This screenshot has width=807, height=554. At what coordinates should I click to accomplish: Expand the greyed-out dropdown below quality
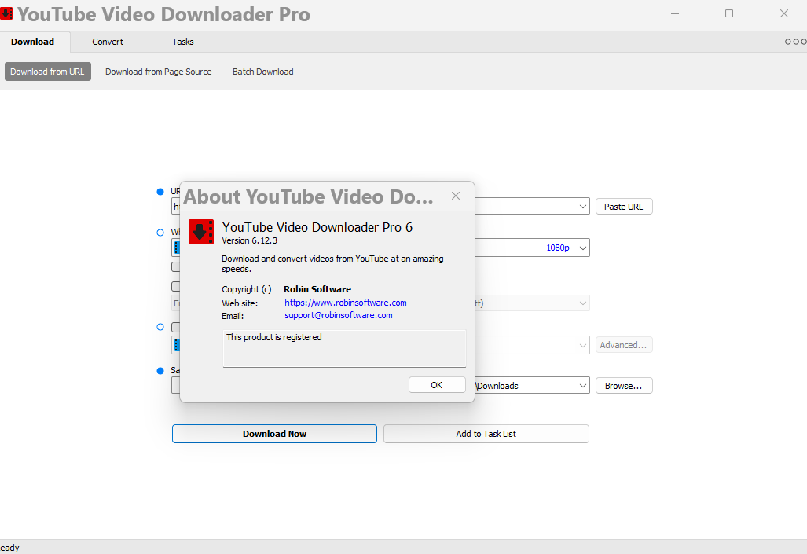[582, 303]
